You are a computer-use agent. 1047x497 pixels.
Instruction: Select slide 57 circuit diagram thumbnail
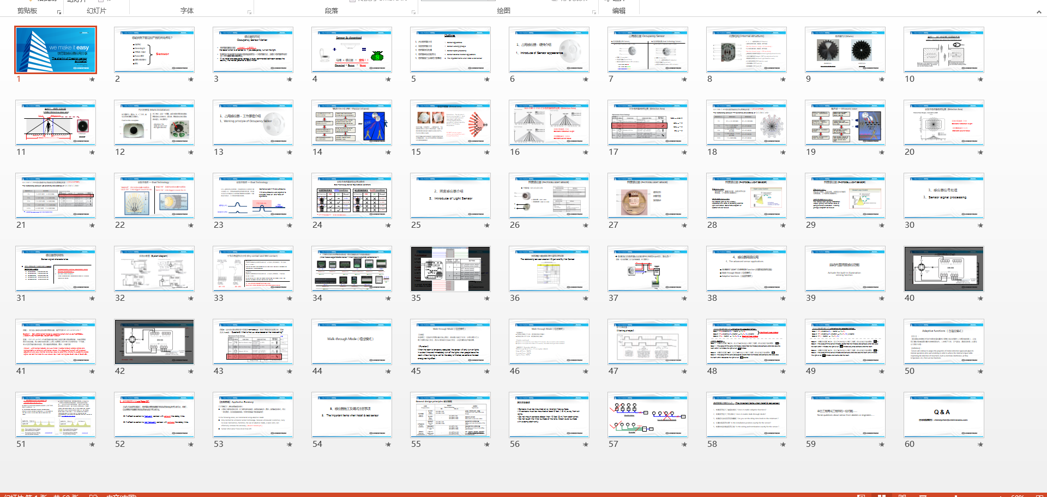(647, 415)
